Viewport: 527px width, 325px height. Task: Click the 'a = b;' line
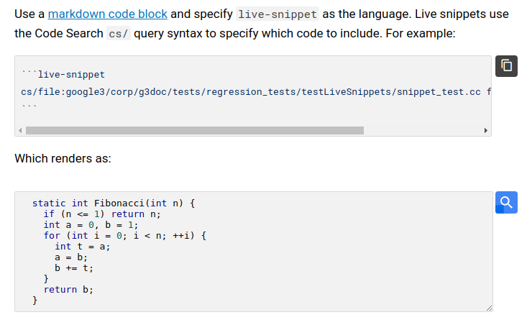pyautogui.click(x=71, y=257)
